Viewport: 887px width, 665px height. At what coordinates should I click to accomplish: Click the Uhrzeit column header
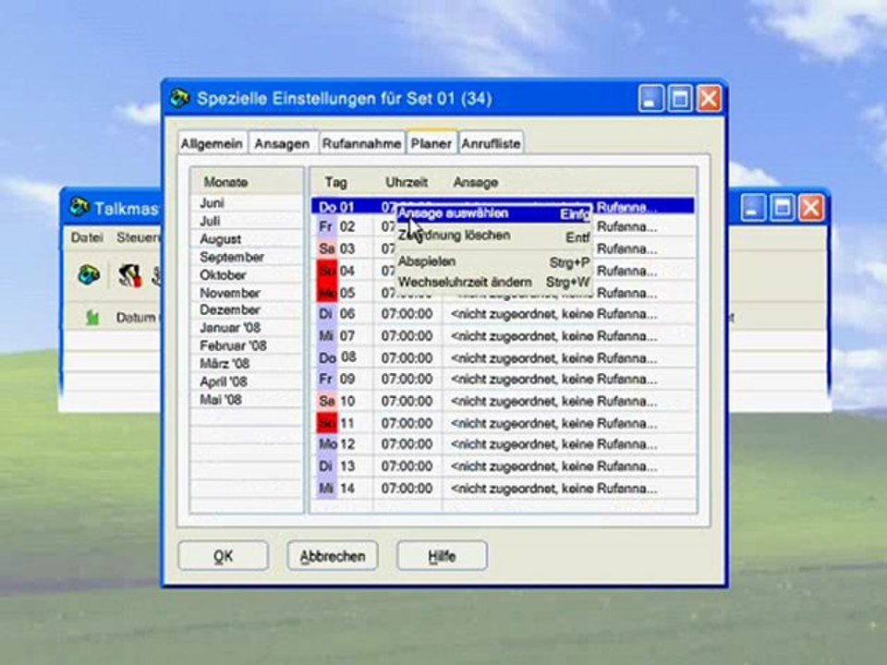tap(407, 182)
